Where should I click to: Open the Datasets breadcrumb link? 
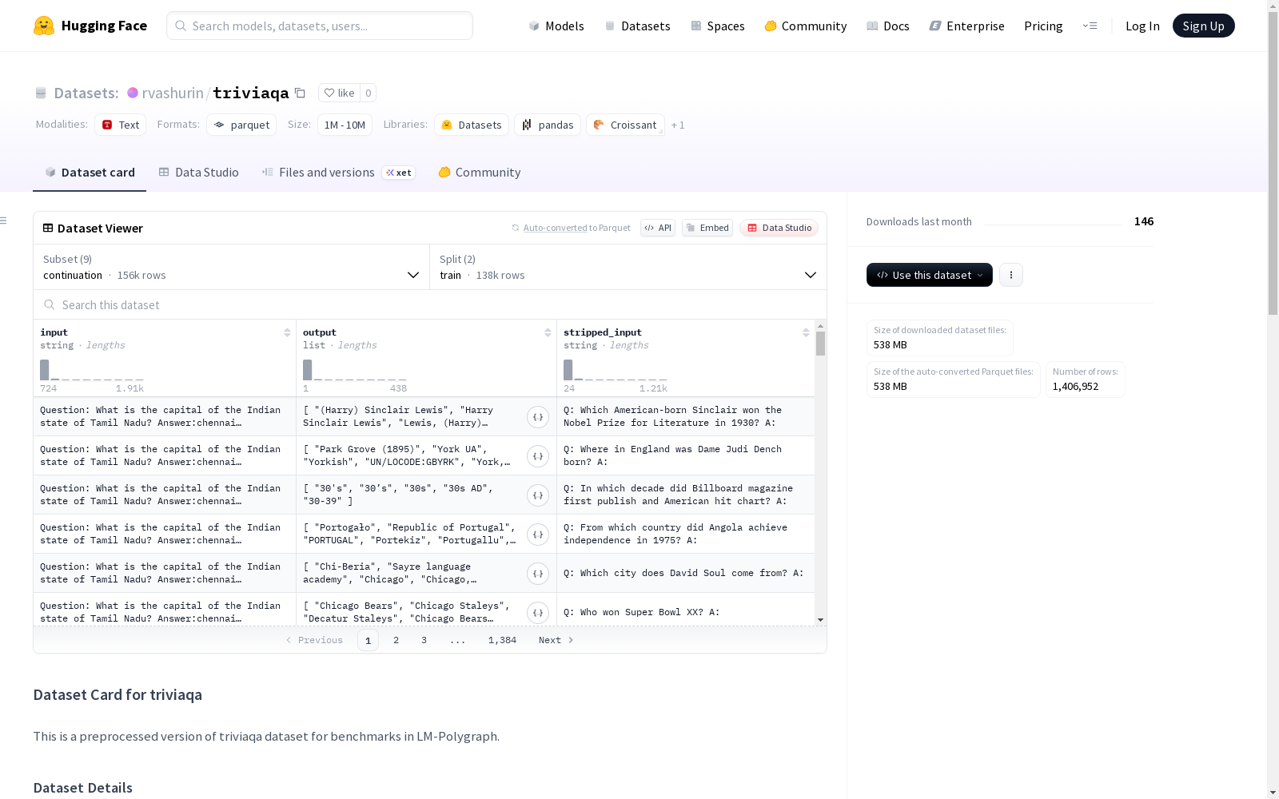(x=86, y=93)
